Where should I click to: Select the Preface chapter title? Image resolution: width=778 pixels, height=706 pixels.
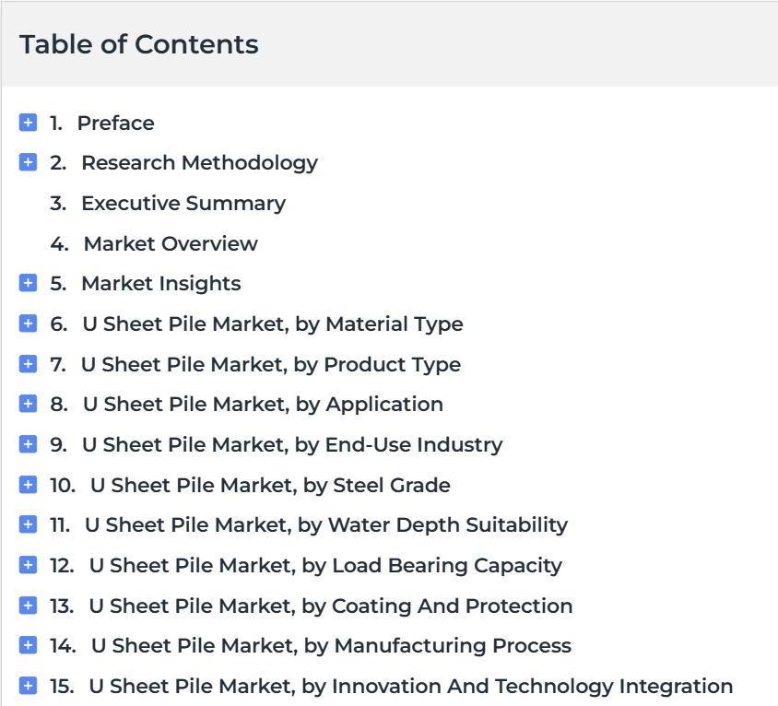pyautogui.click(x=115, y=123)
